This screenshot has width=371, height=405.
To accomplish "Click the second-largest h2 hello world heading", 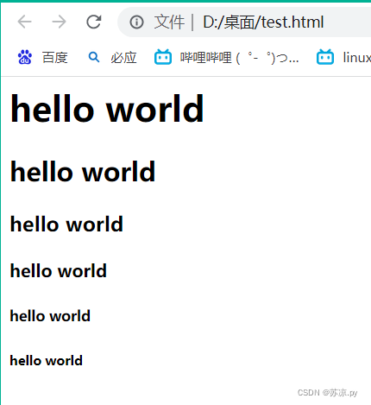I will click(x=83, y=172).
